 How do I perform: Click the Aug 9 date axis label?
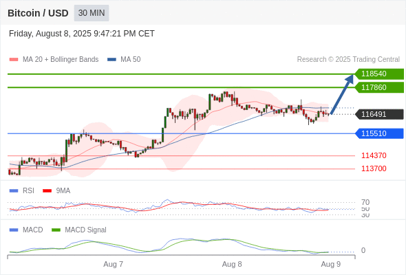331,265
